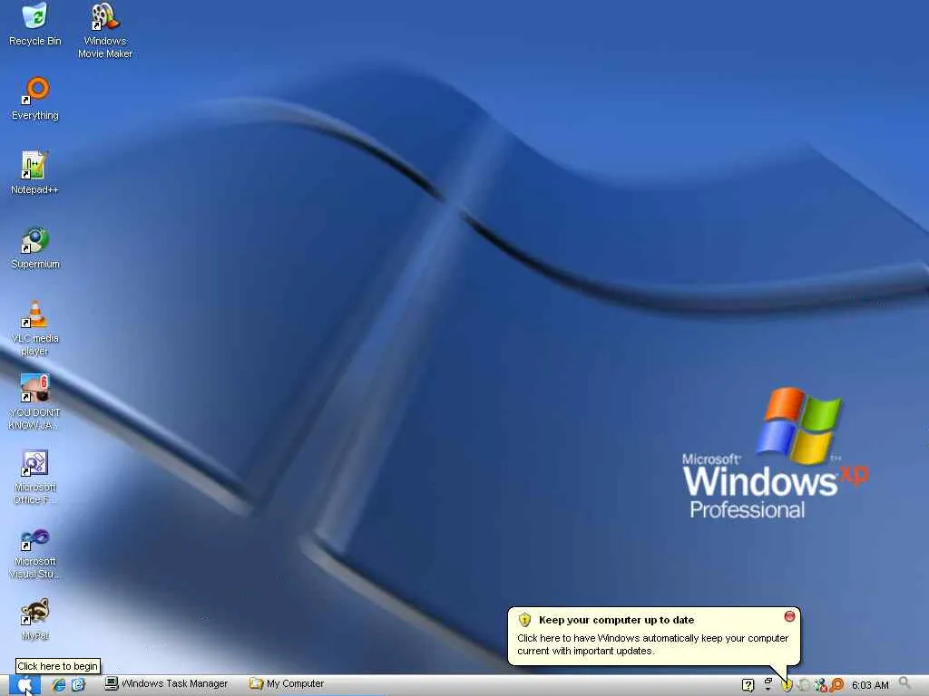Open the language bar restore/options icon

(x=768, y=684)
